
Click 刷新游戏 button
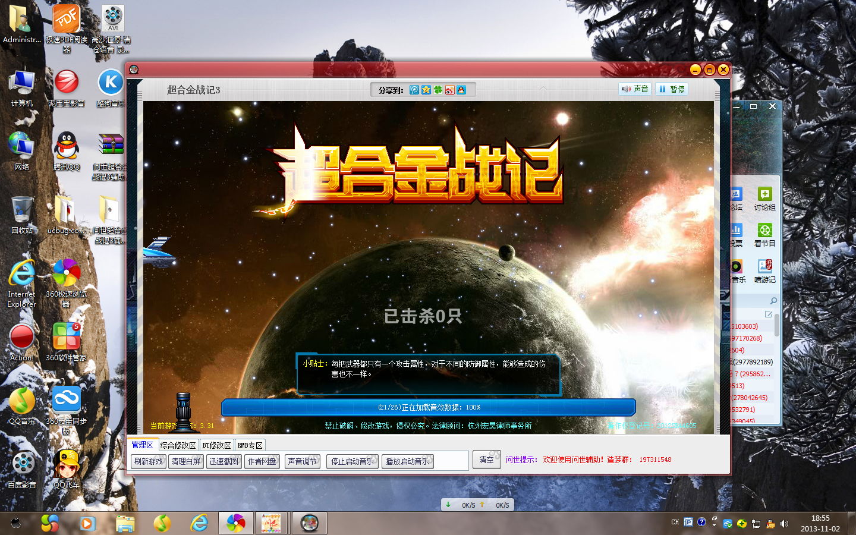click(x=149, y=461)
